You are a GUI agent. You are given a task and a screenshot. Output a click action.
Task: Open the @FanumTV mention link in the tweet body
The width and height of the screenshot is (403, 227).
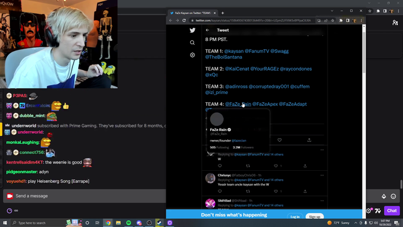click(257, 51)
